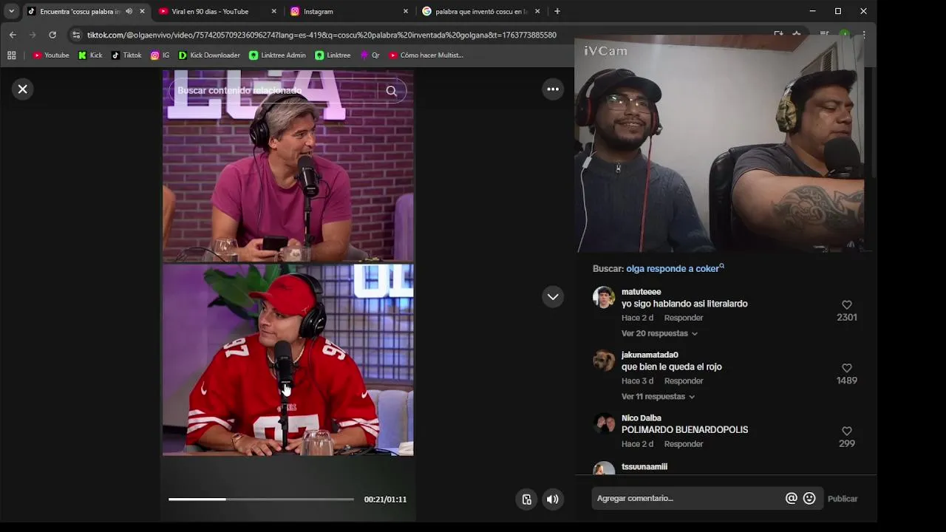The width and height of the screenshot is (946, 532).
Task: Open the emoji picker in comment box
Action: (809, 498)
